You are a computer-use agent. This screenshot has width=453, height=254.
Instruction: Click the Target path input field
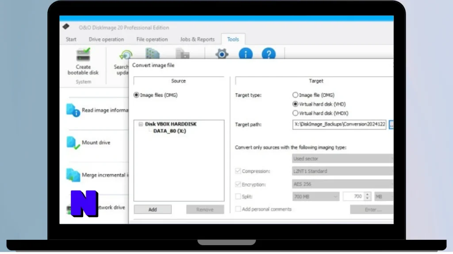tap(339, 124)
